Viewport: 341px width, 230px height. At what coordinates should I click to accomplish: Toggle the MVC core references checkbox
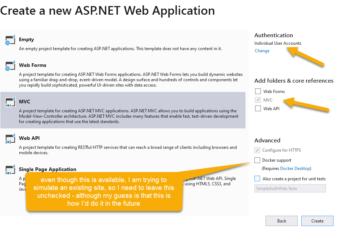click(x=258, y=100)
